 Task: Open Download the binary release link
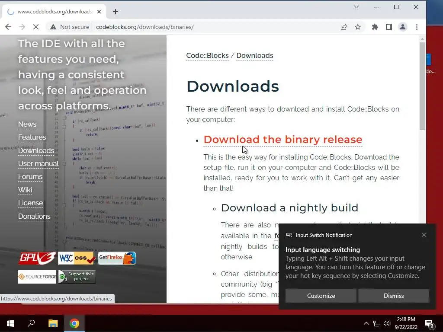(283, 140)
